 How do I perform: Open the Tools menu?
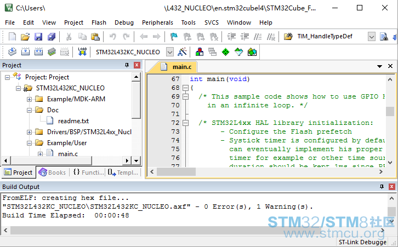[189, 22]
